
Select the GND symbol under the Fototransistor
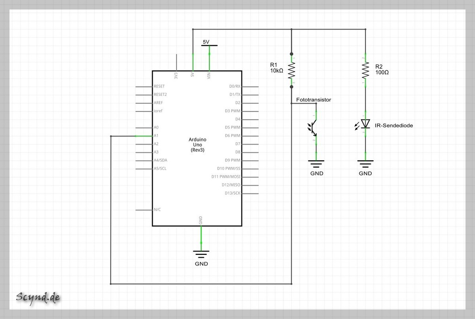(316, 163)
